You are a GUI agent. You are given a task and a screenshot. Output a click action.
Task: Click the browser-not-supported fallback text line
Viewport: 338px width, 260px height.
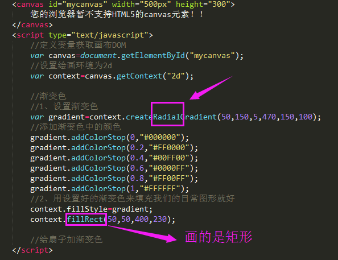click(117, 14)
